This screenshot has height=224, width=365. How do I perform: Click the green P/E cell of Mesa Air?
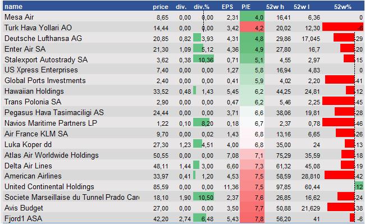pyautogui.click(x=252, y=16)
